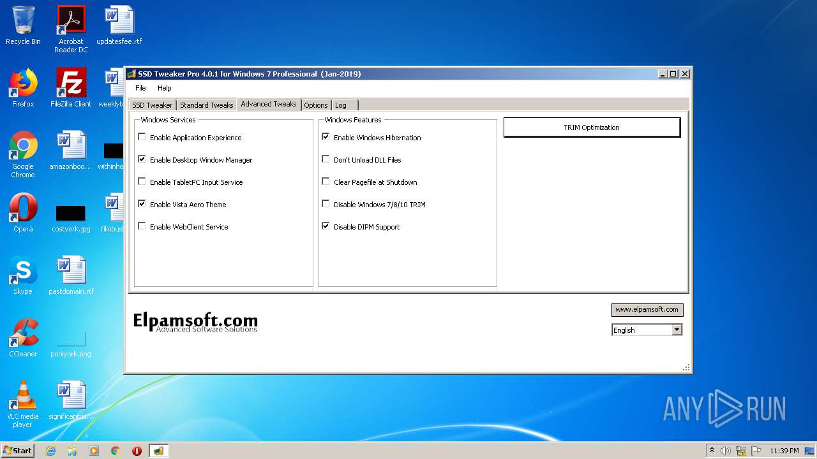
Task: Show hidden tray icons arrow
Action: [712, 450]
